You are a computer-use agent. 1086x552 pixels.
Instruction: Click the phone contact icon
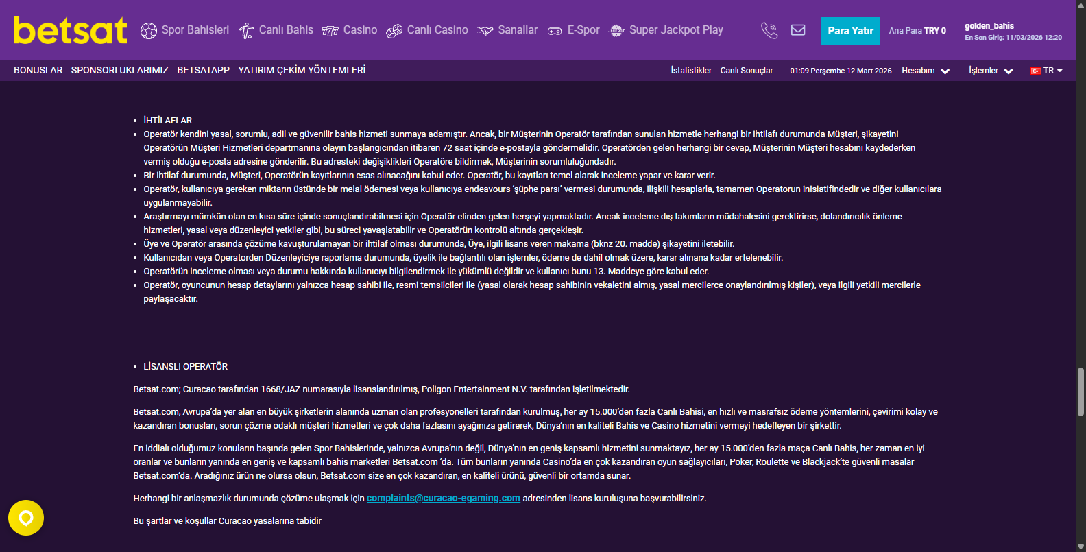pos(769,30)
